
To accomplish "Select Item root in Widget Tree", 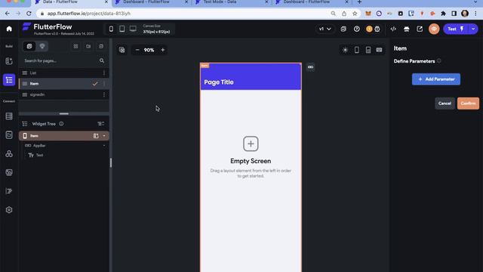I will [63, 136].
